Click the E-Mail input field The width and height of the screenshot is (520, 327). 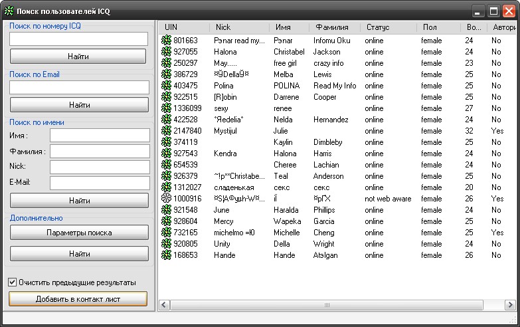pyautogui.click(x=100, y=183)
